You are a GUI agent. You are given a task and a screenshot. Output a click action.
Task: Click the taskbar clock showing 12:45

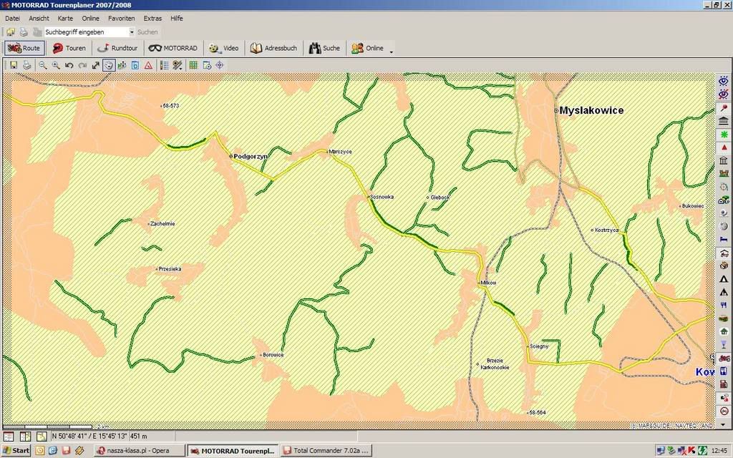(x=719, y=451)
